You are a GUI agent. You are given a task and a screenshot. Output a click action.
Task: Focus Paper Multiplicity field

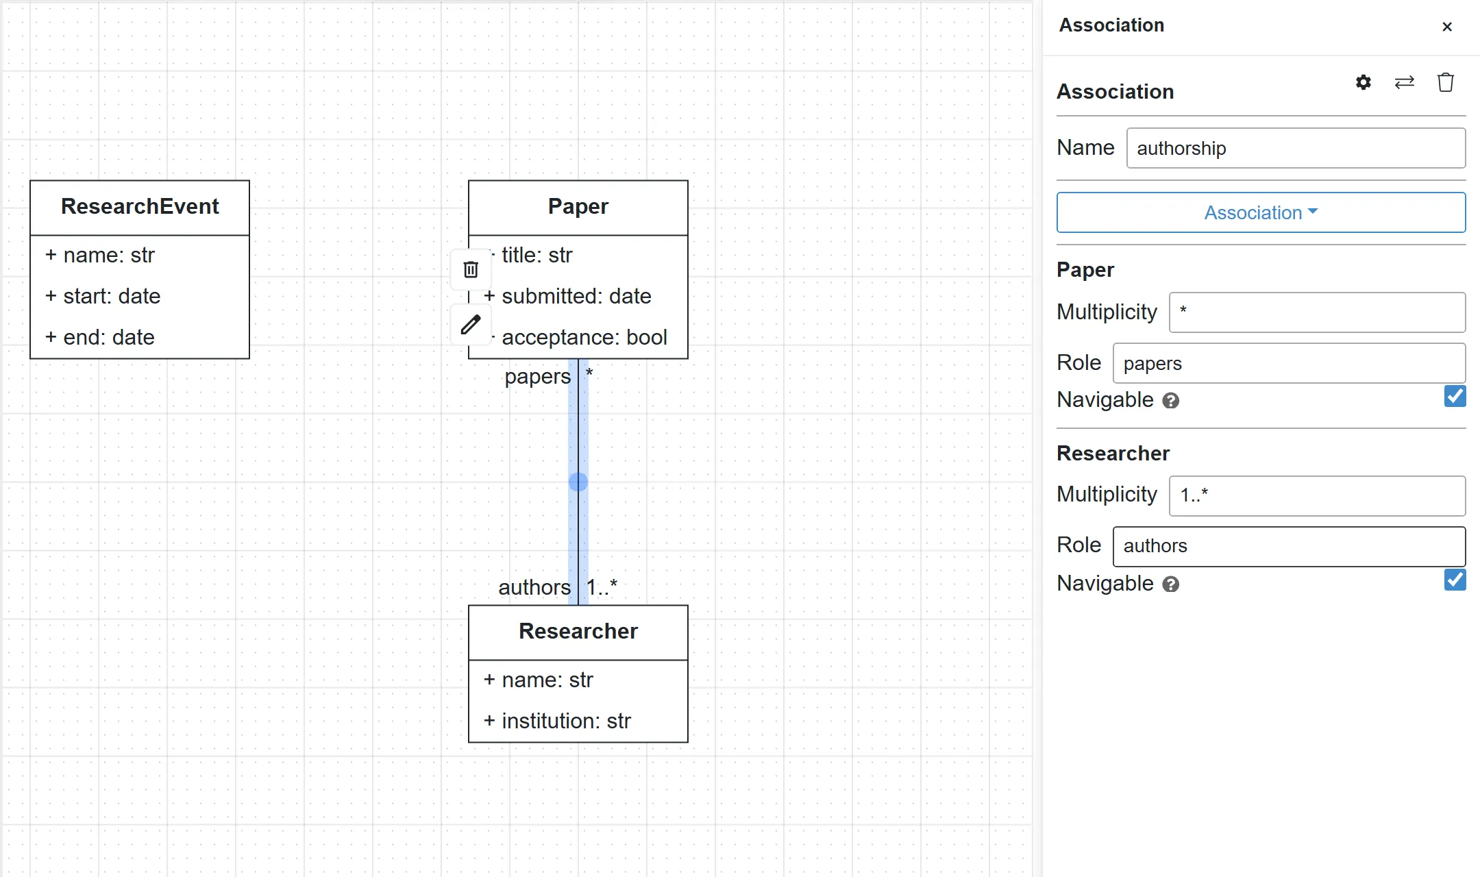[x=1317, y=312]
